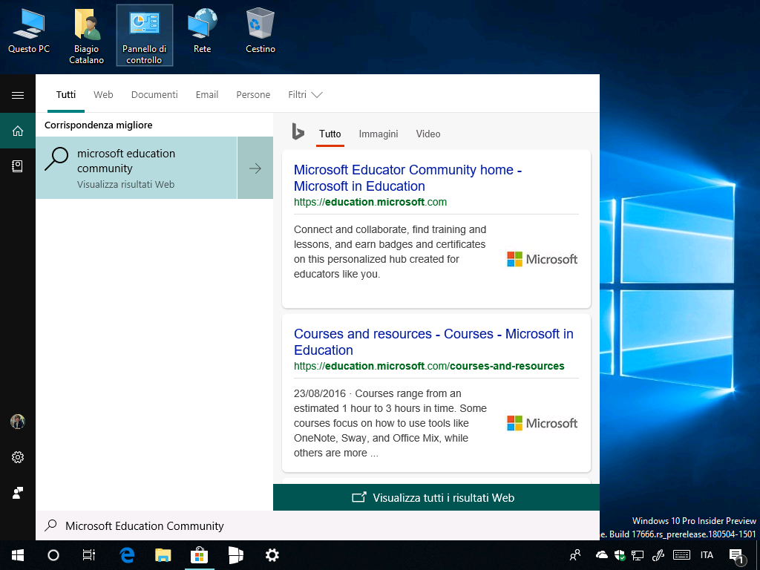Screen dimensions: 760x570
Task: Open Questo PC desktop icon
Action: [x=29, y=30]
